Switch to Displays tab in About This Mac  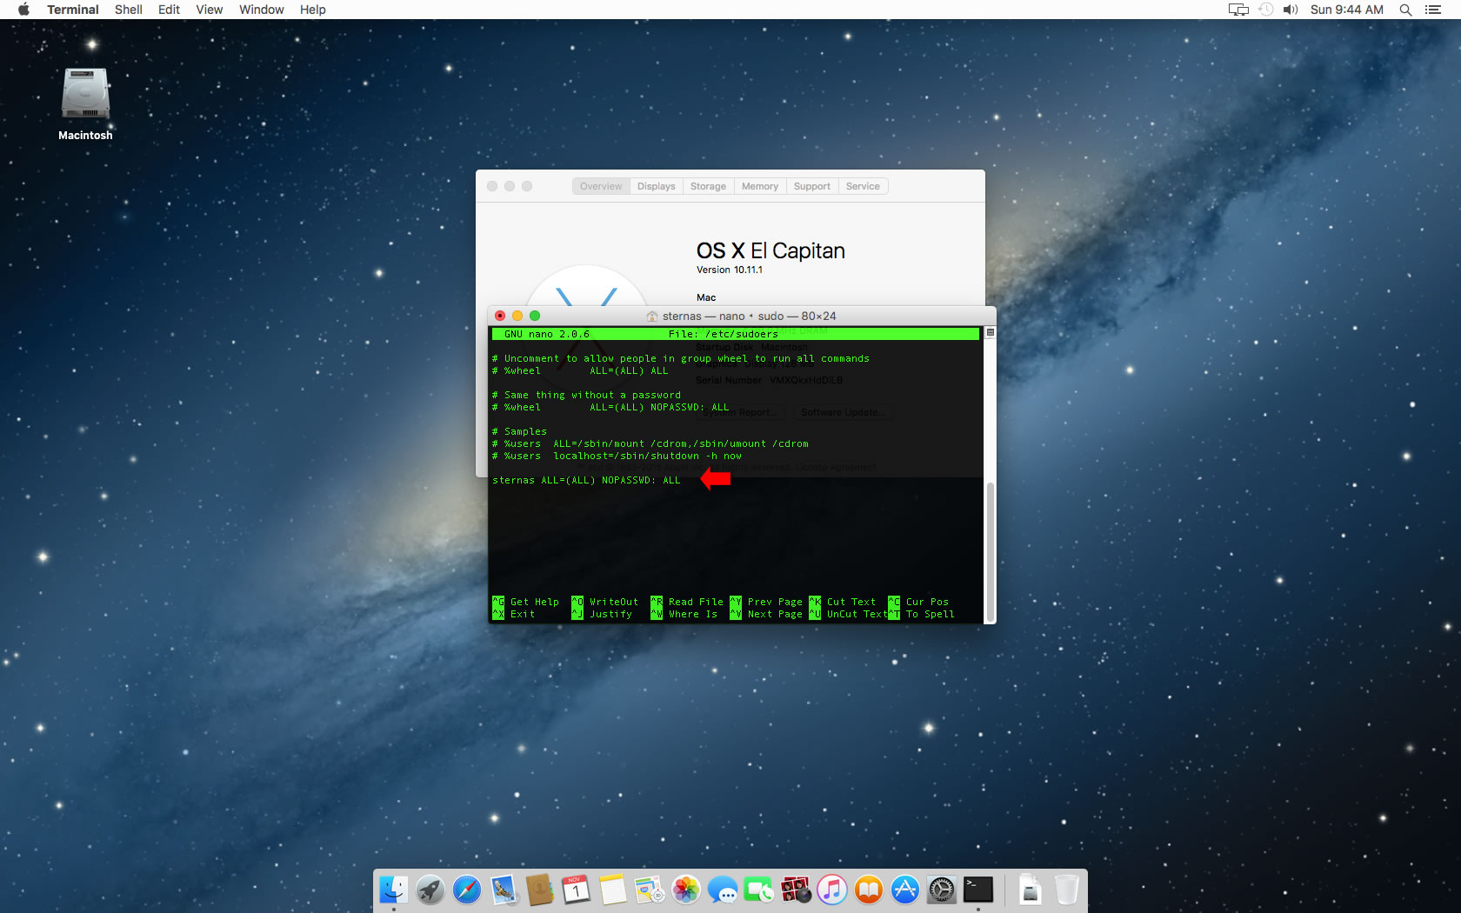click(x=656, y=186)
